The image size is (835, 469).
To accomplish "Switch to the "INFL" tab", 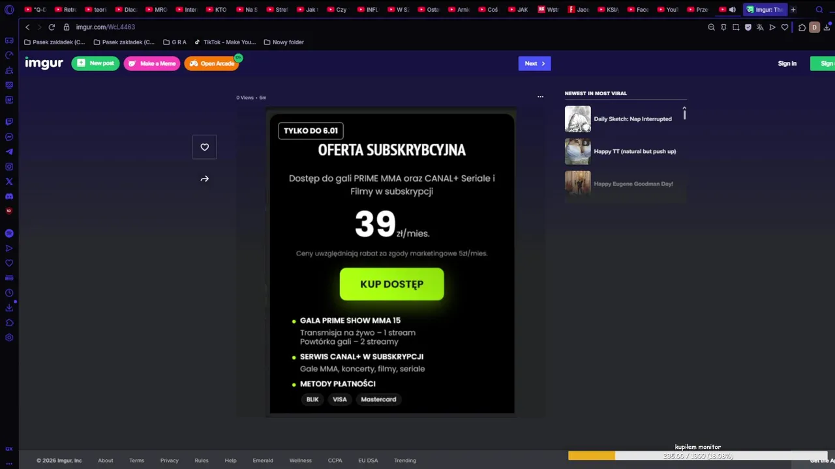I will 367,10.
